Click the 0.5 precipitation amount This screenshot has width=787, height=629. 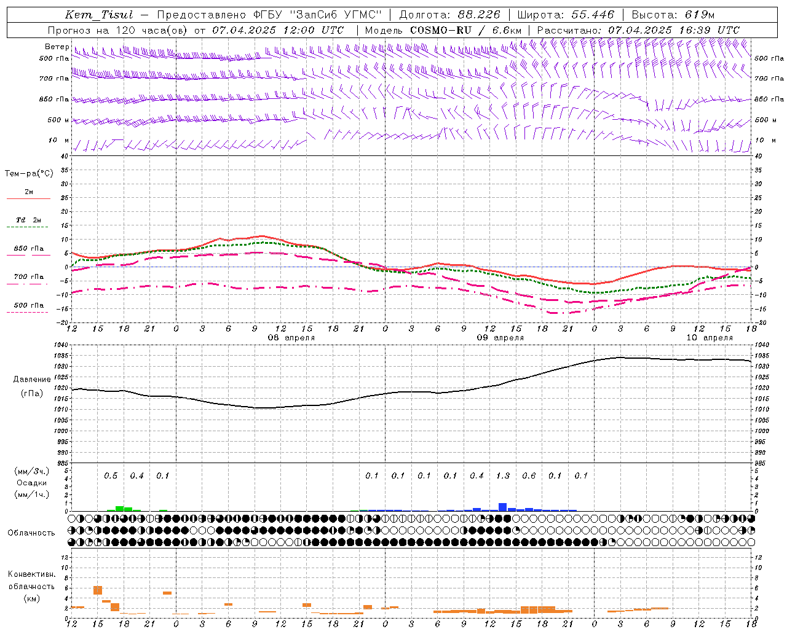(x=111, y=475)
